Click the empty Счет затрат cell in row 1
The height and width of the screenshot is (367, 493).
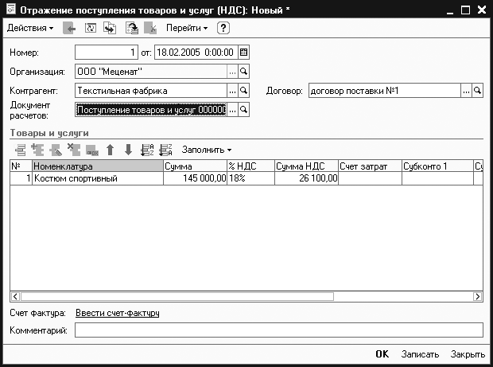coord(370,178)
